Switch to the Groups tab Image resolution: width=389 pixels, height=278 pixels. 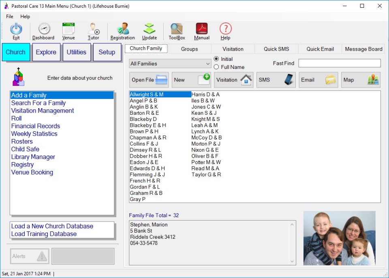(x=189, y=49)
